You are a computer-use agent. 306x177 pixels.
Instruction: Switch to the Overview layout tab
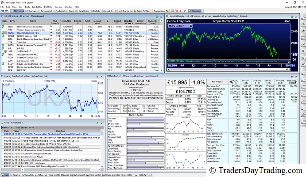tap(31, 11)
